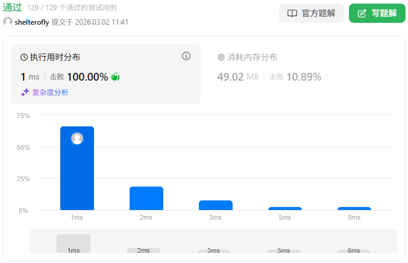The image size is (408, 263).
Task: Select the 5ms bar in the chart
Action: (x=285, y=208)
